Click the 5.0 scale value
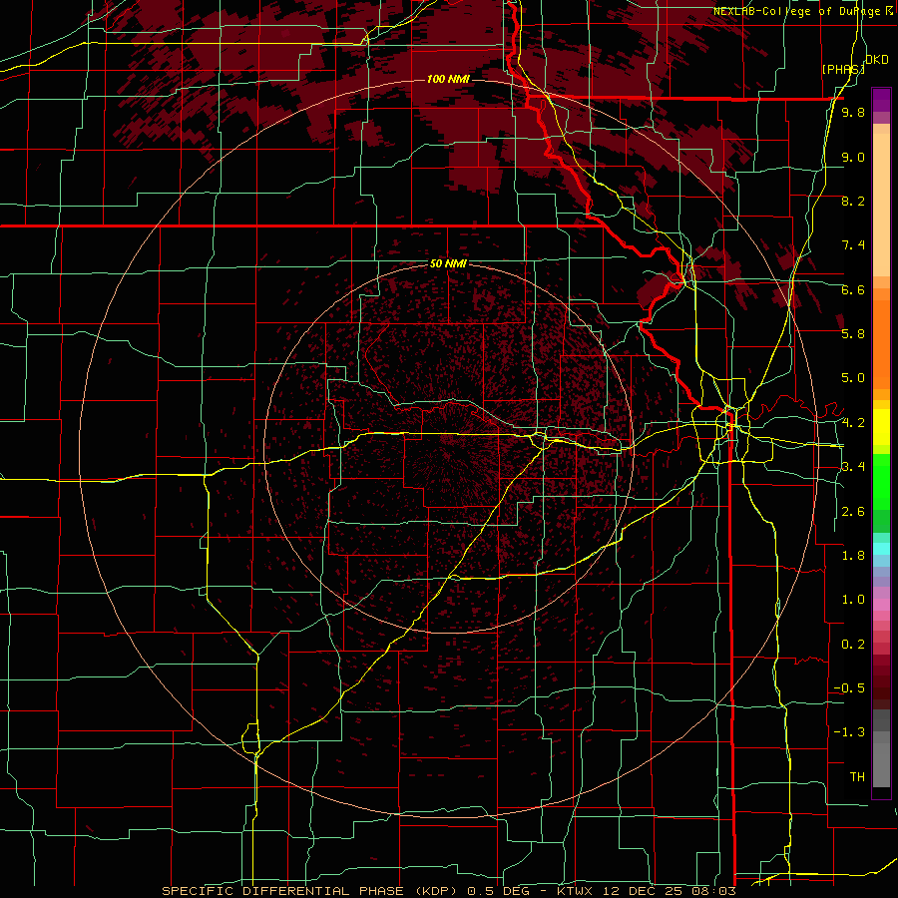This screenshot has width=898, height=898. pyautogui.click(x=853, y=378)
